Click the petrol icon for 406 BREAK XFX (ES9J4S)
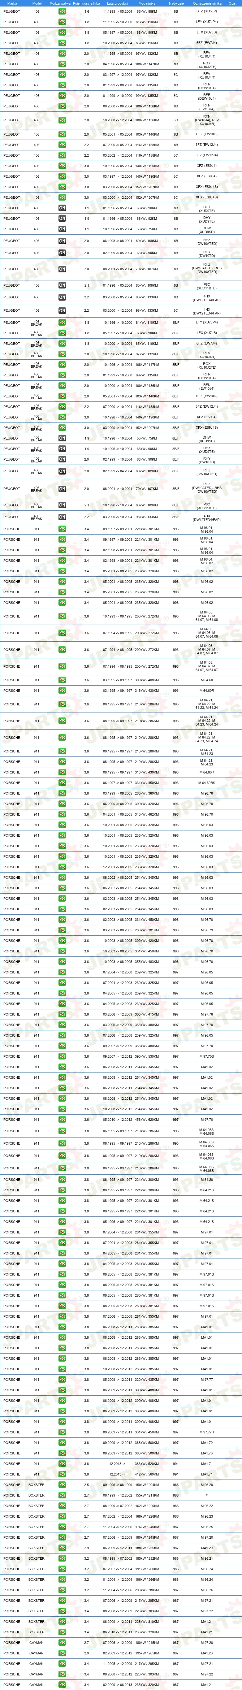The height and width of the screenshot is (1690, 242). (62, 428)
